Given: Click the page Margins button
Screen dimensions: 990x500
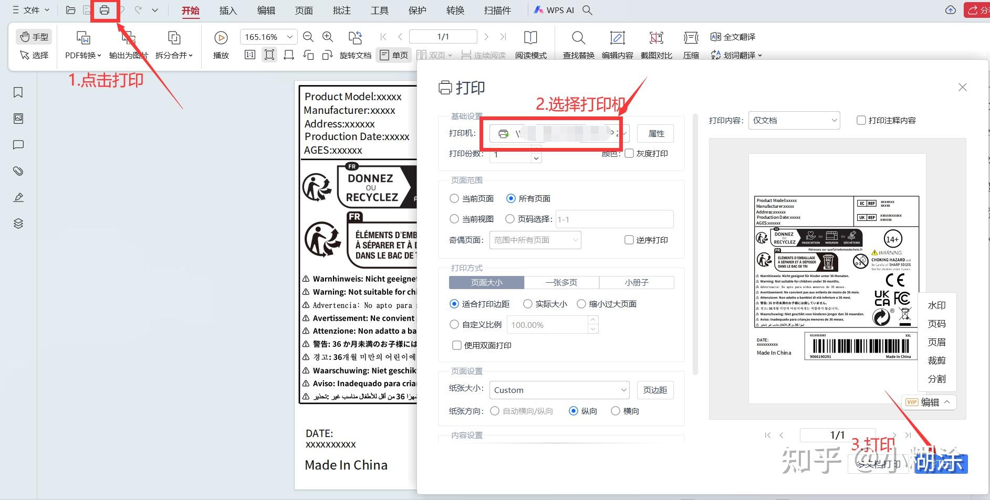Looking at the screenshot, I should 655,390.
